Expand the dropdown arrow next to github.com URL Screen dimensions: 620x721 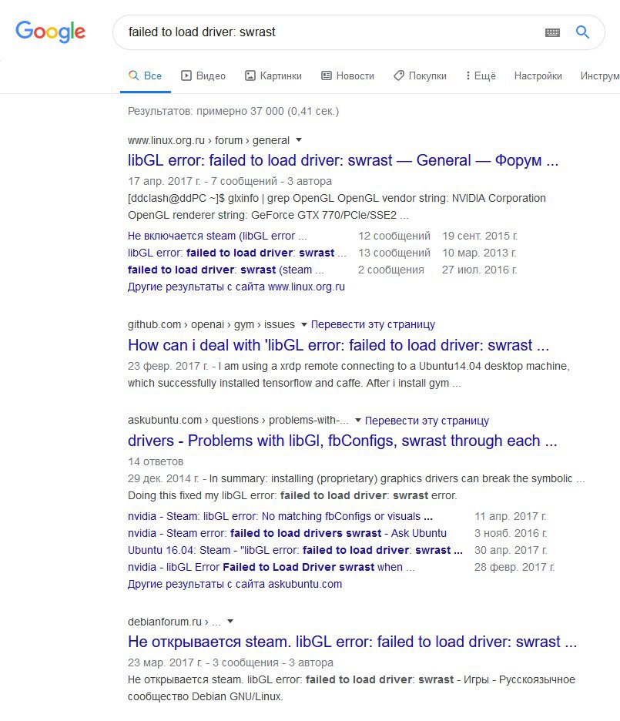click(x=303, y=324)
